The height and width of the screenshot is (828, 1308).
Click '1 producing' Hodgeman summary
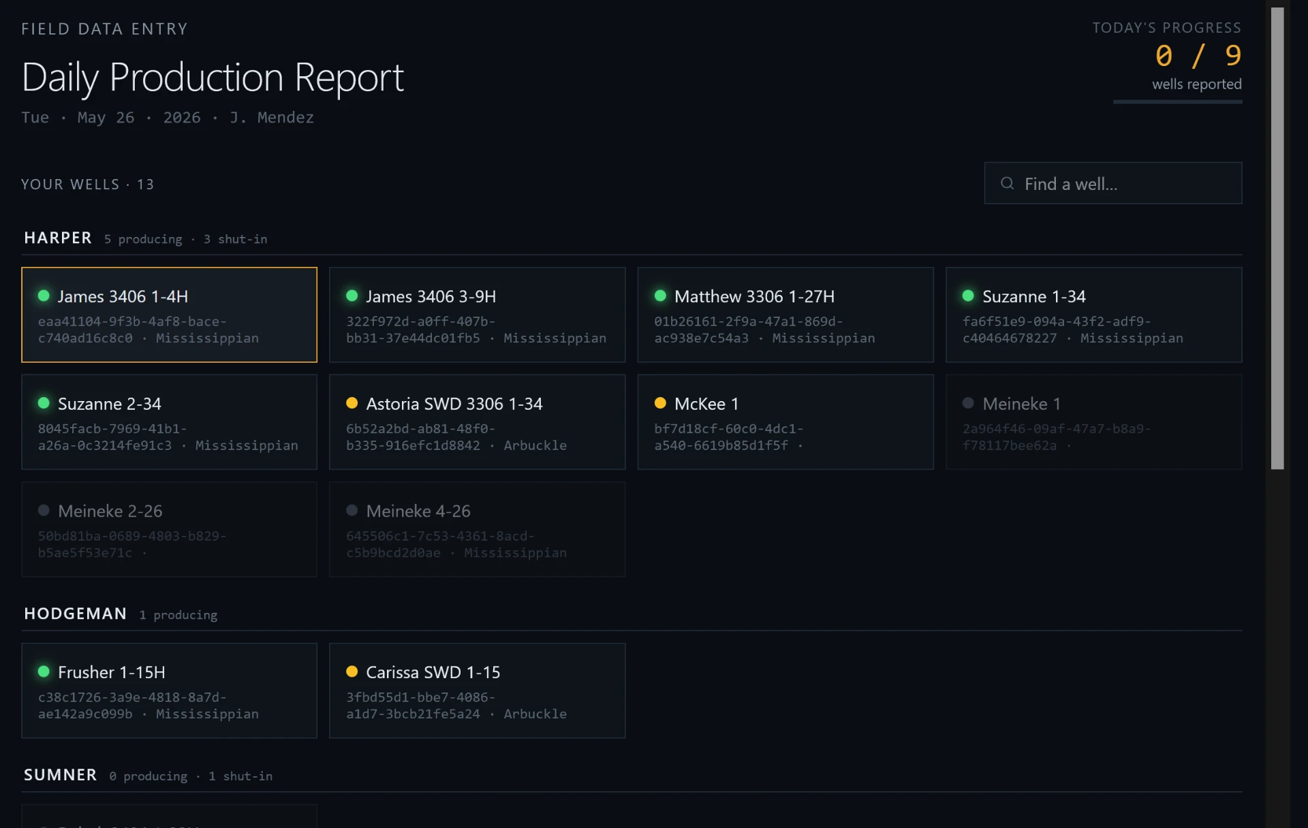(178, 615)
